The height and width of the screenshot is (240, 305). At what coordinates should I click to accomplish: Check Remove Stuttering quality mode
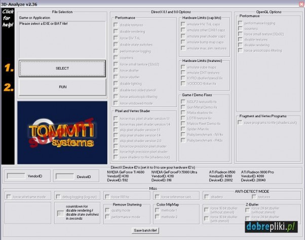pos(107,210)
